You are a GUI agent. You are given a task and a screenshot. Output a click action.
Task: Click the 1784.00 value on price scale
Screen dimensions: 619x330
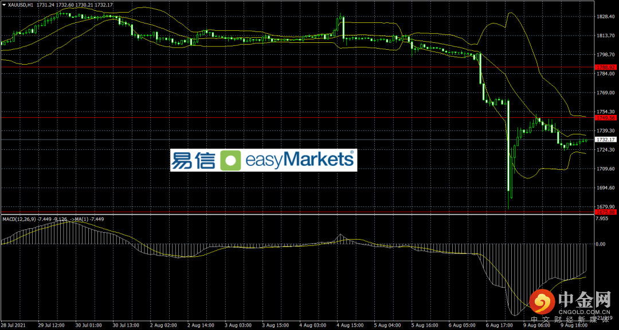(x=606, y=74)
